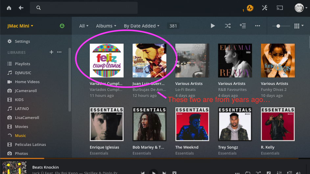Screen dimensions: 310x174
Task: Click the R&B Favourites album title
Action: 232,90
